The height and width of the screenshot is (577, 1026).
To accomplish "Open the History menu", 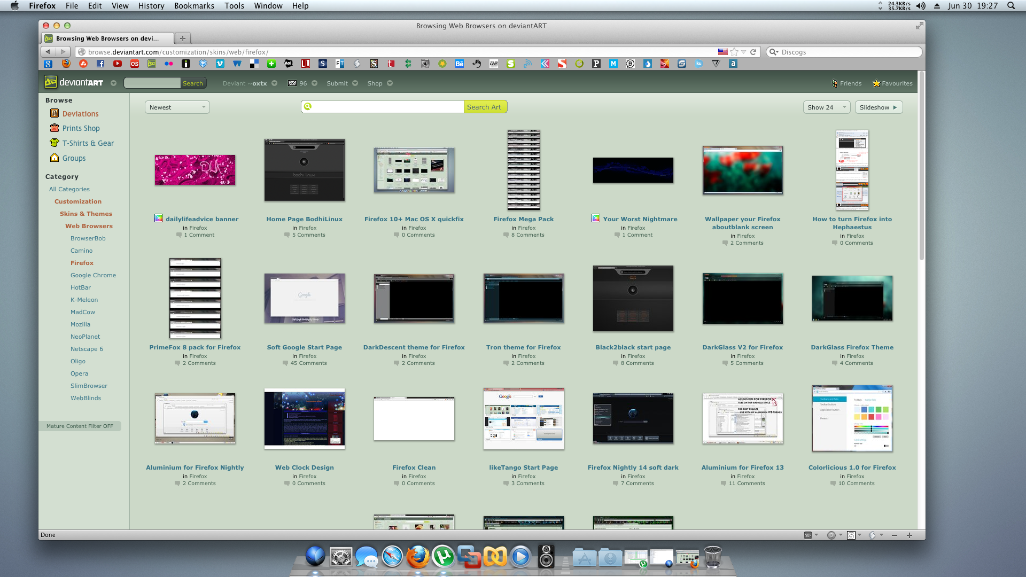I will point(151,6).
